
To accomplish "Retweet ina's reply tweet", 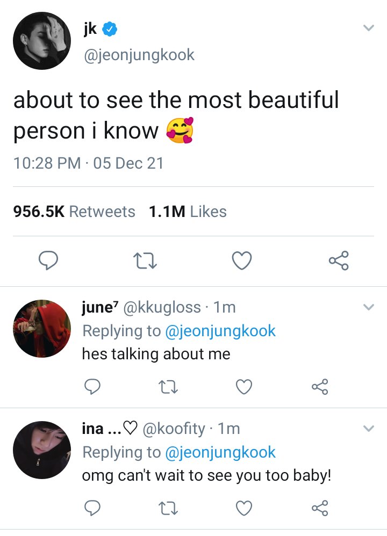I will click(169, 508).
